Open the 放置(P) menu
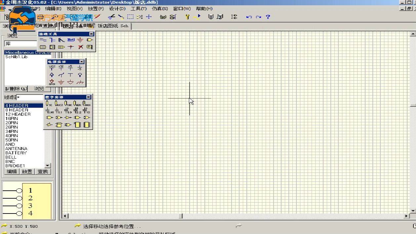 coord(96,9)
